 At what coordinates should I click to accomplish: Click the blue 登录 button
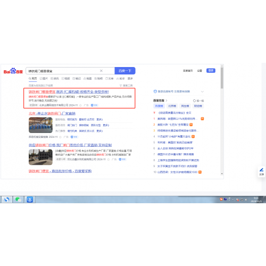[211, 71]
